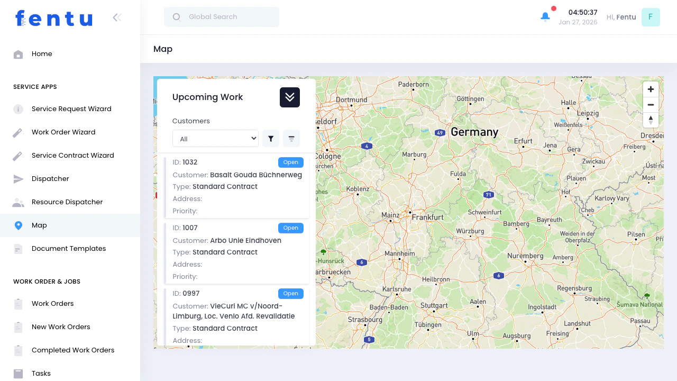Start the Service Contract Wizard
Image resolution: width=677 pixels, height=381 pixels.
pyautogui.click(x=72, y=155)
